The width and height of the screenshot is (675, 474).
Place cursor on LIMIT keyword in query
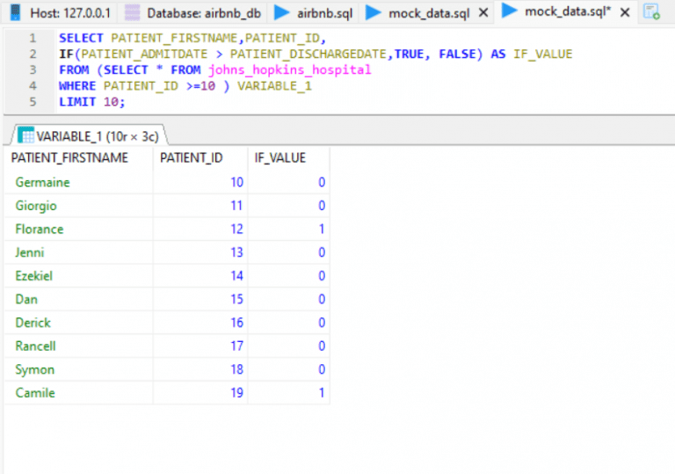click(x=77, y=102)
